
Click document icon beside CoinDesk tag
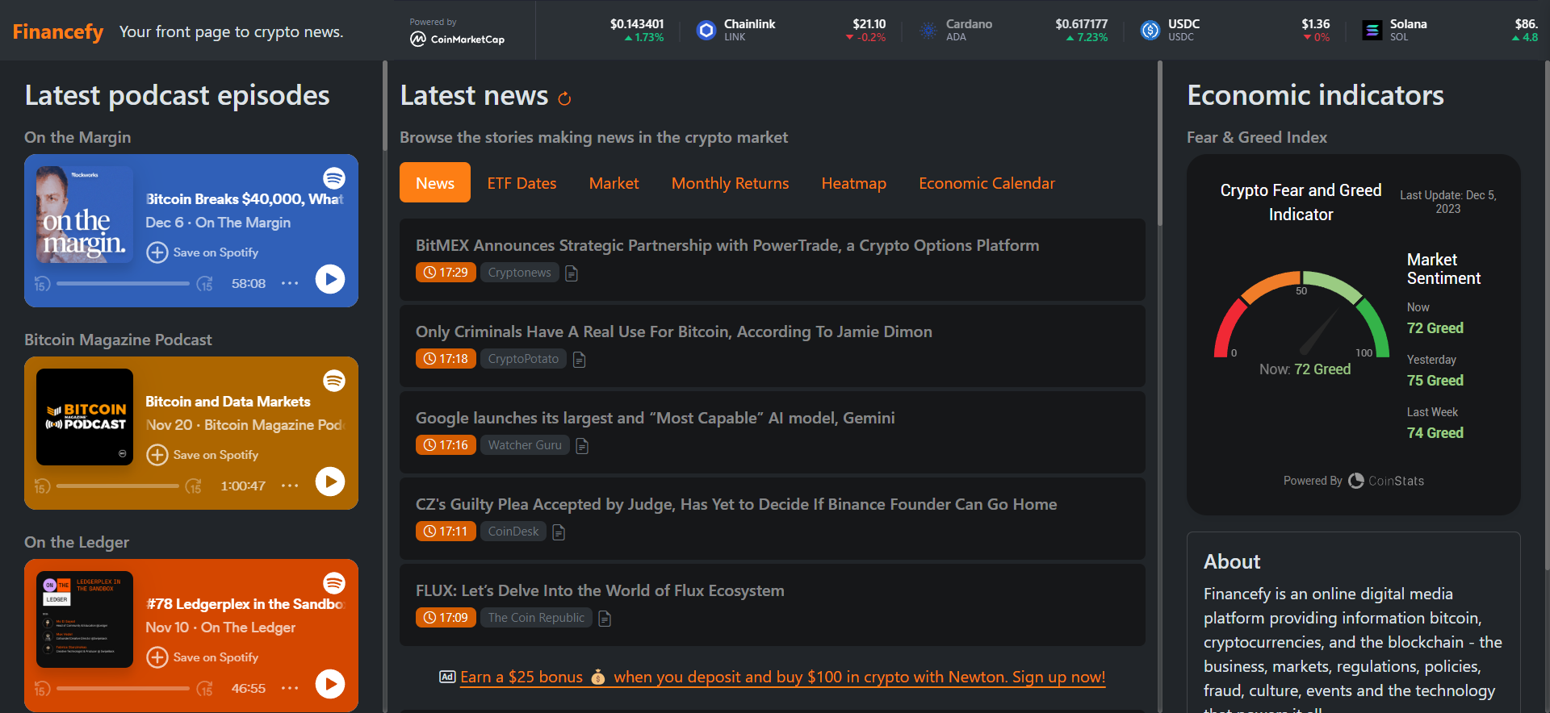point(559,532)
